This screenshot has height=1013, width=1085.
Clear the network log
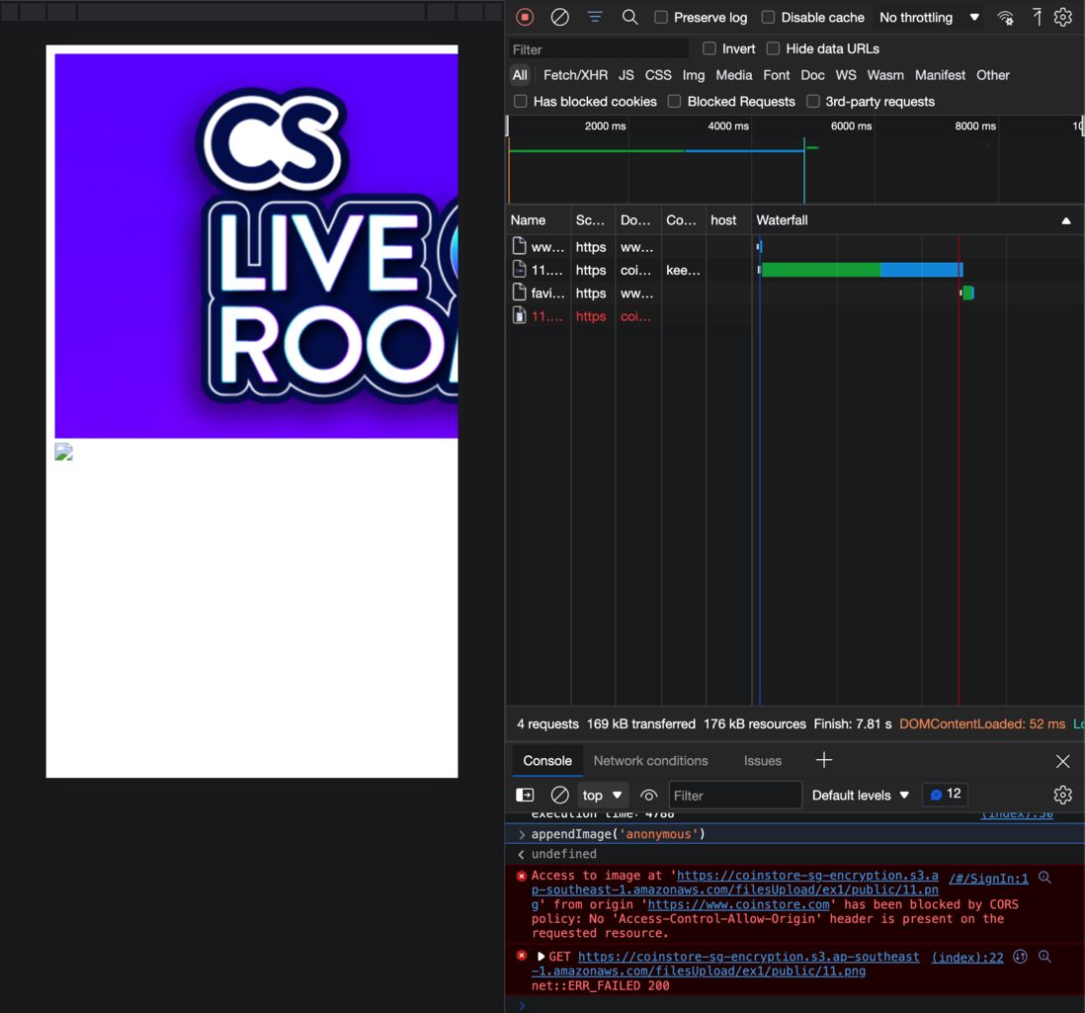coord(560,18)
